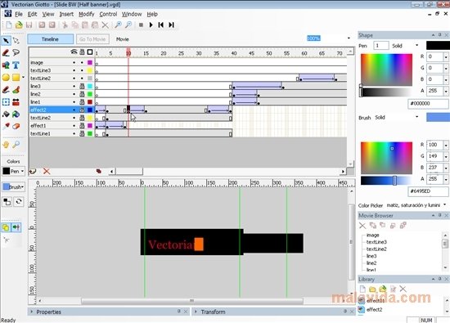Select the Text tool in toolbox
This screenshot has height=323, width=450.
coord(16,65)
